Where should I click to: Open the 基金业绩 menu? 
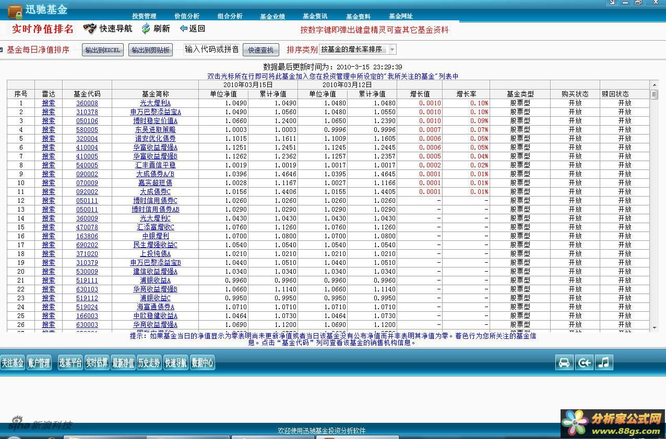[x=272, y=16]
